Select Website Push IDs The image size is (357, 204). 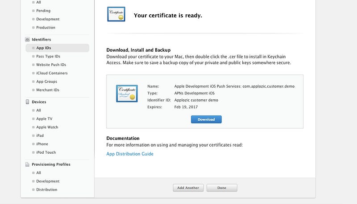51,65
